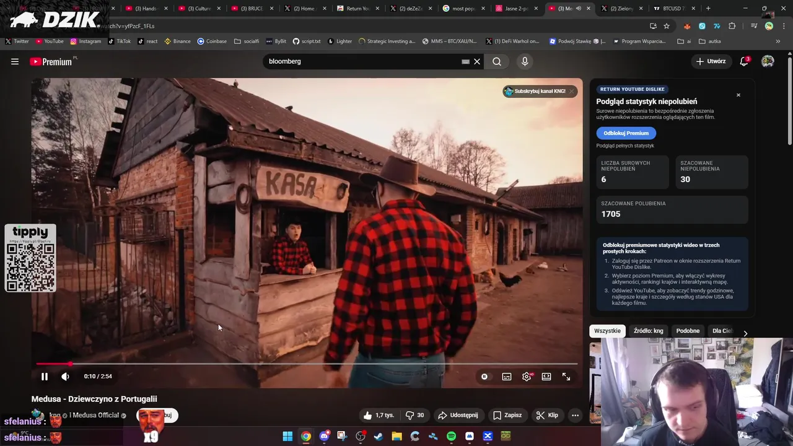Click the search magnifier button
Screen dimensions: 793x446
tap(497, 61)
